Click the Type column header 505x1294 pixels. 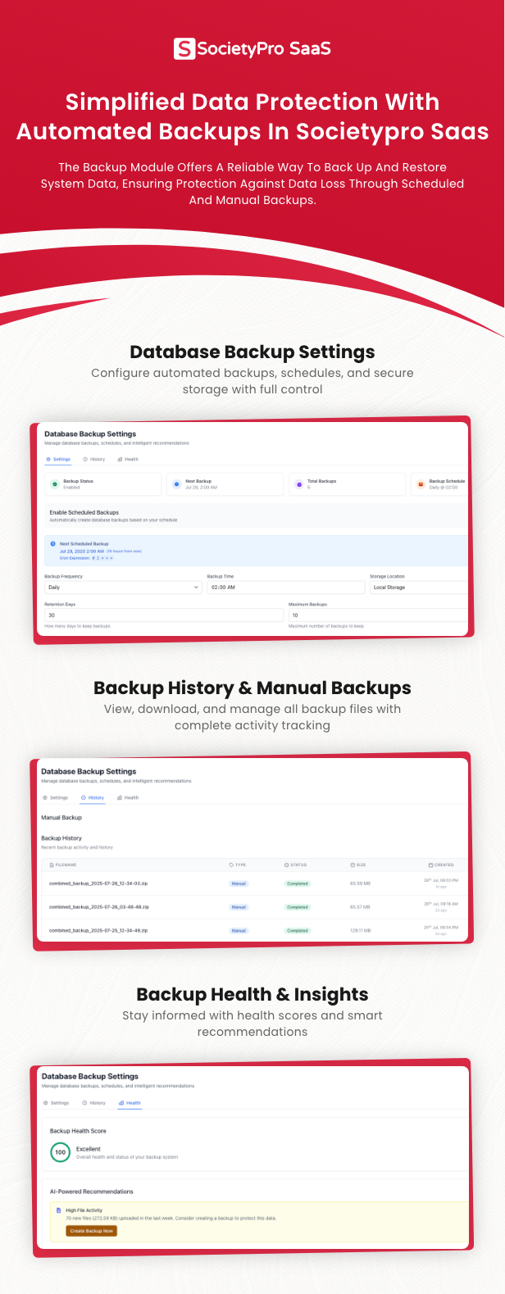click(x=238, y=865)
